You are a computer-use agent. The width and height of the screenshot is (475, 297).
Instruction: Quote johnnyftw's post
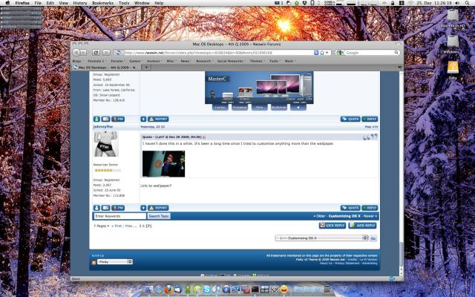pos(350,208)
